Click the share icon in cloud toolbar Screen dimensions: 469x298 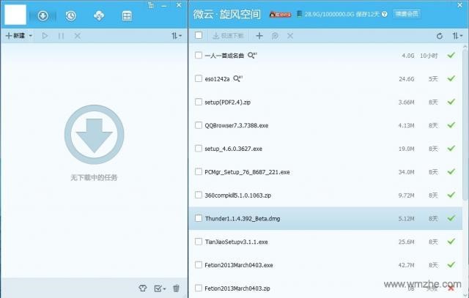275,36
